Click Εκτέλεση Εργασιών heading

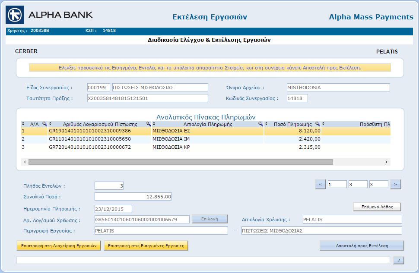pyautogui.click(x=210, y=17)
